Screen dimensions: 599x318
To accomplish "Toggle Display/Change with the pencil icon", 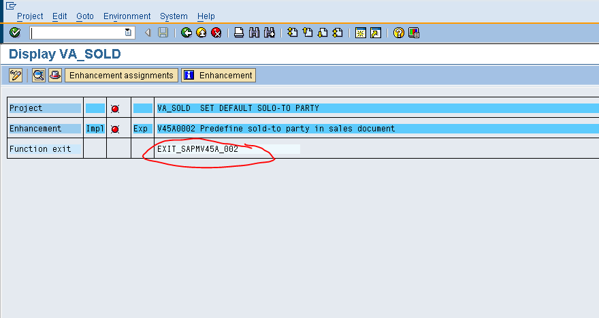I will (x=16, y=76).
